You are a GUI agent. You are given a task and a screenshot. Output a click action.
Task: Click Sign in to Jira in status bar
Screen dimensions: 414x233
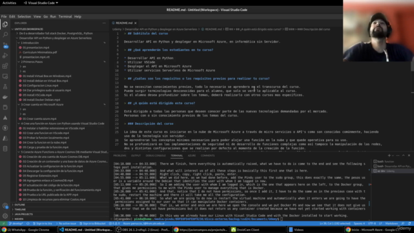43,223
